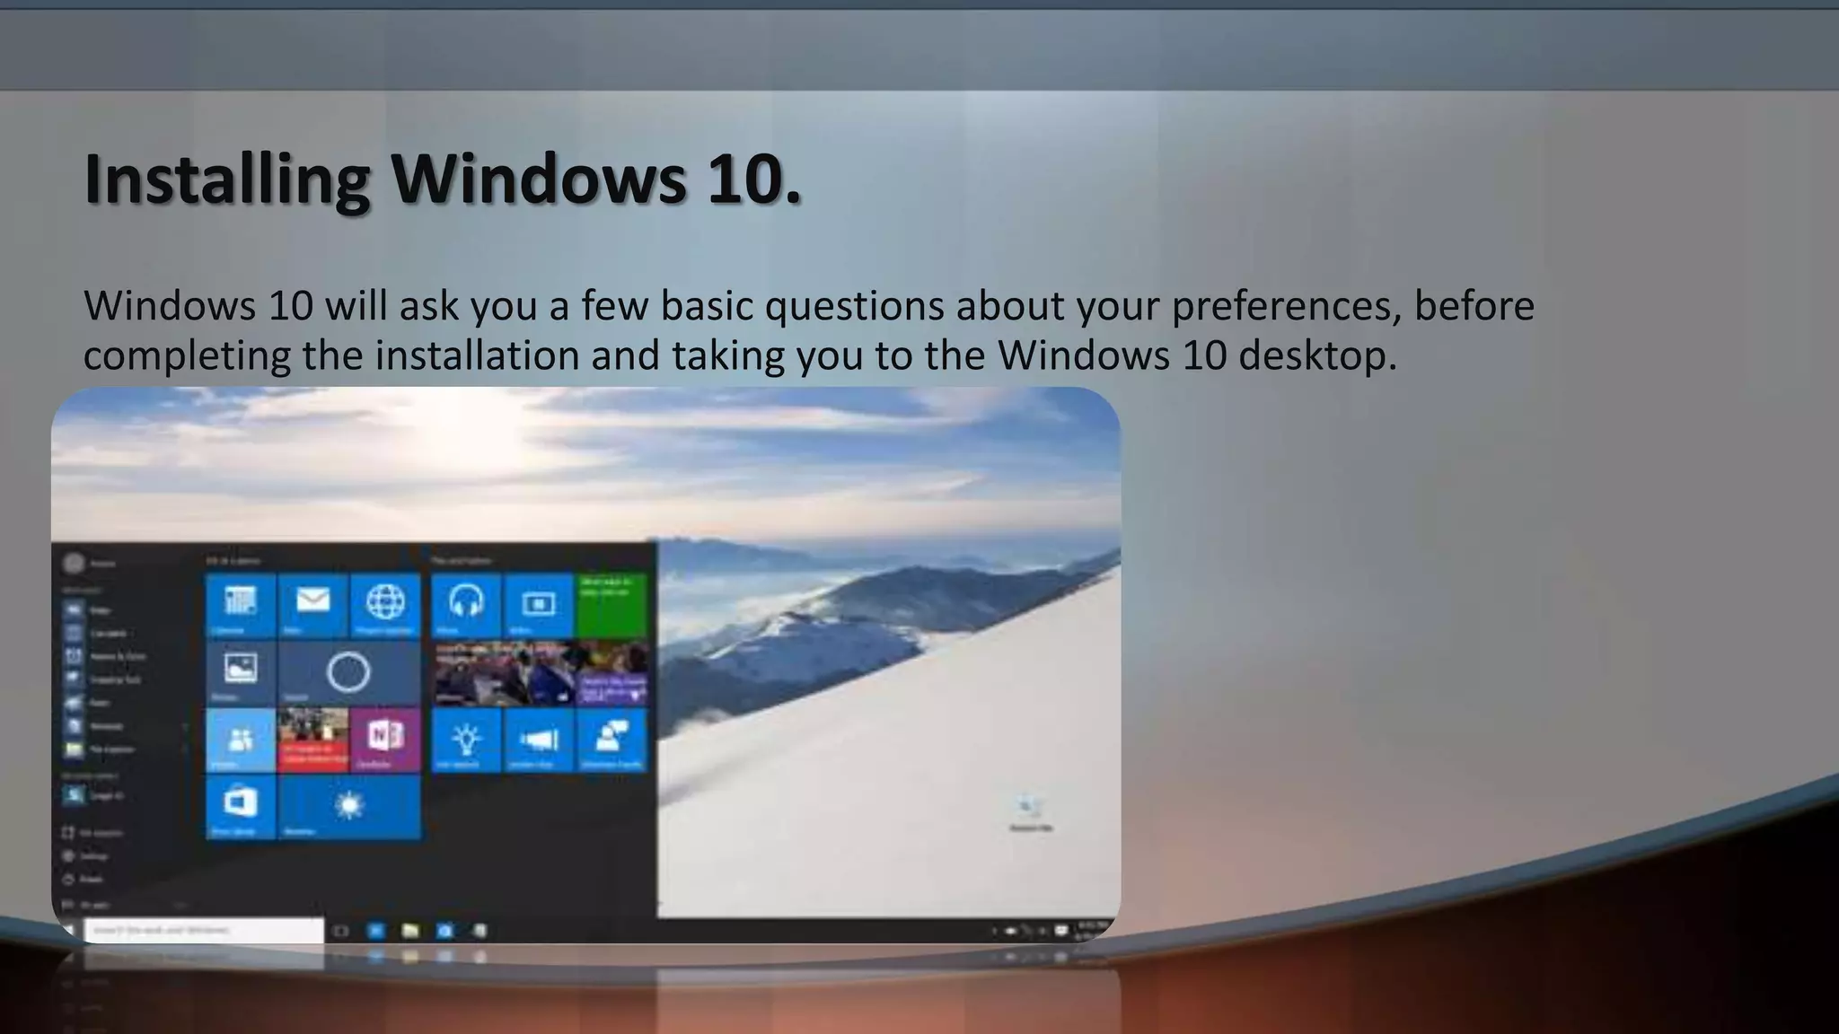Open the Store shopping bag tile
This screenshot has width=1839, height=1034.
[x=241, y=807]
